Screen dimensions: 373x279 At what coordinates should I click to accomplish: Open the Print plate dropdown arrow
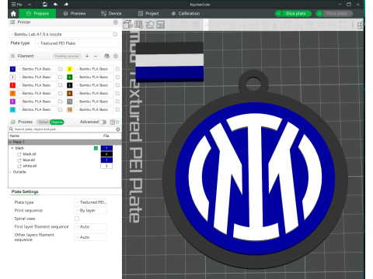[319, 13]
